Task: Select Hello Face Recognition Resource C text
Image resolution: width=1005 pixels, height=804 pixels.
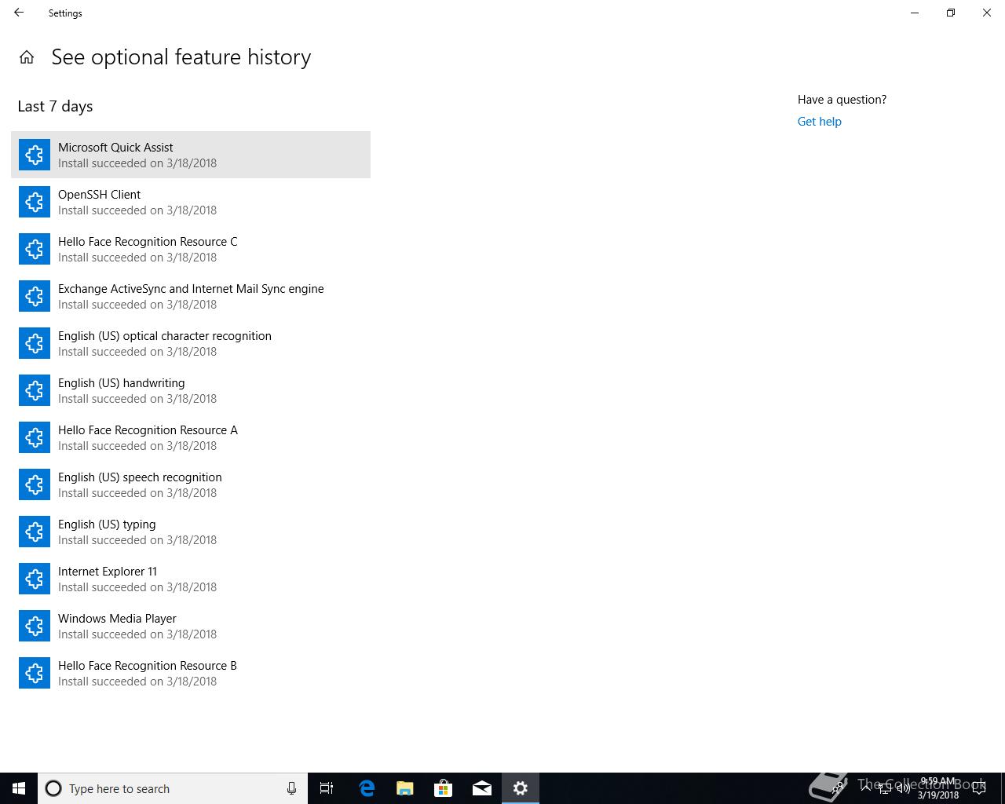Action: 148,242
